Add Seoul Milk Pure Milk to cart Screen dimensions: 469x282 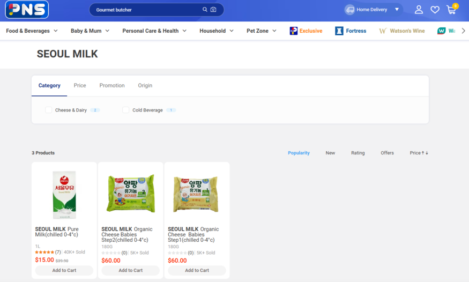tap(64, 270)
